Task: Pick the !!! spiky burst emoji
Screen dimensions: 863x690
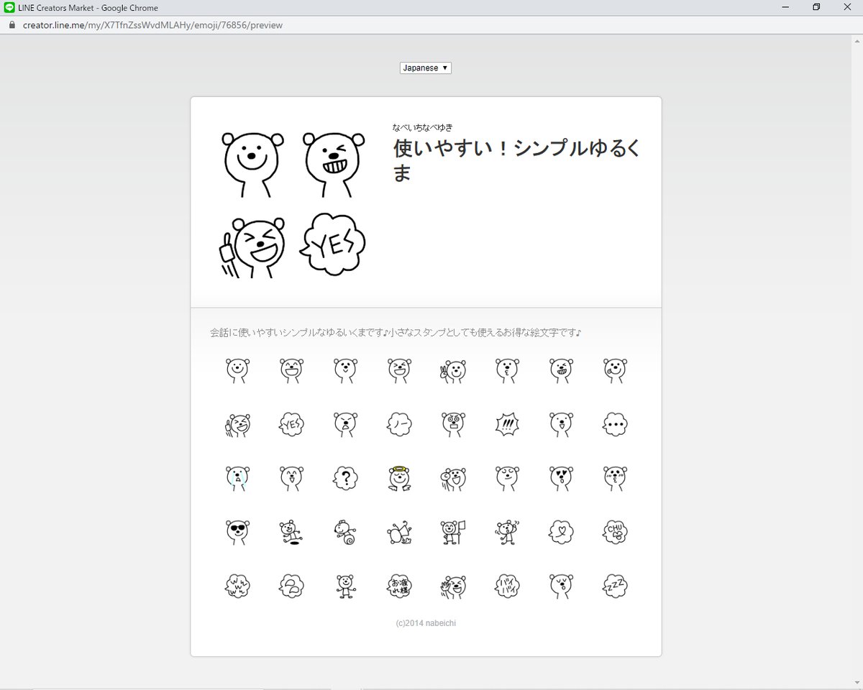Action: tap(507, 425)
